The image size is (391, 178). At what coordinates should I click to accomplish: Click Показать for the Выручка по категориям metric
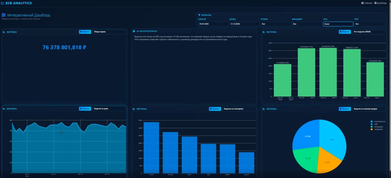pos(215,109)
